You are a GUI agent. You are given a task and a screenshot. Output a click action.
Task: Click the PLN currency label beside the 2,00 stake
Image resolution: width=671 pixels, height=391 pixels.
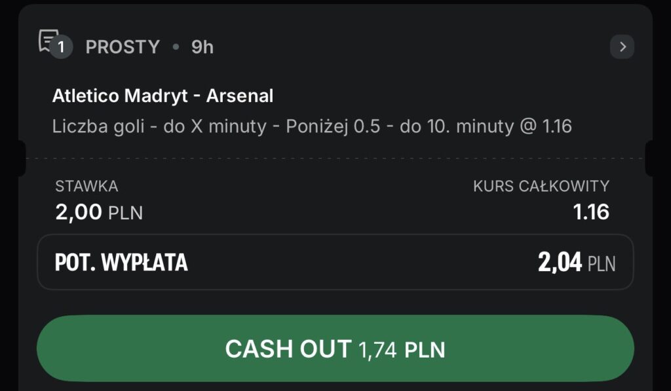(125, 213)
